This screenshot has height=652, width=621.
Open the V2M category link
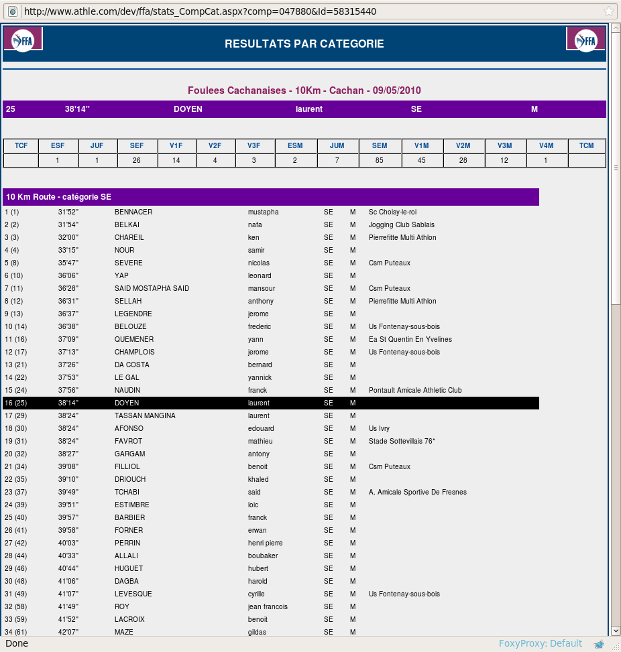click(x=463, y=145)
